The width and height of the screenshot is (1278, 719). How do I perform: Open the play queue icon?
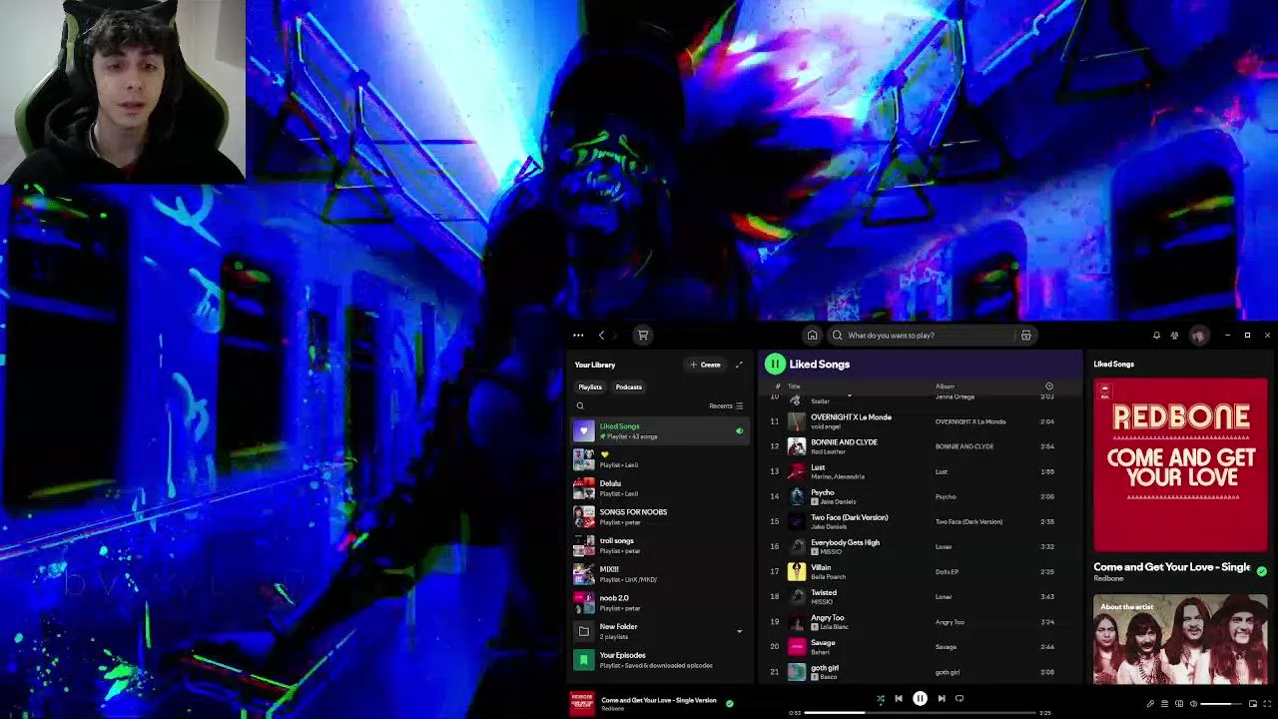click(x=1164, y=704)
